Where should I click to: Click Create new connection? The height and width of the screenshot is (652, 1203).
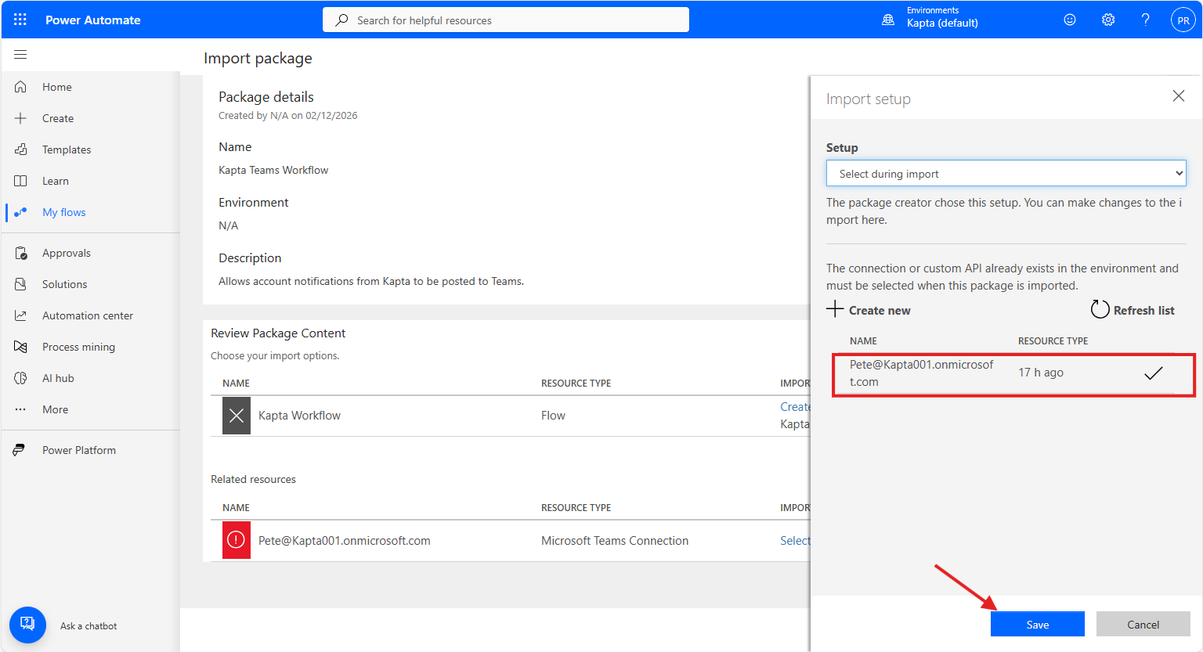pos(869,310)
